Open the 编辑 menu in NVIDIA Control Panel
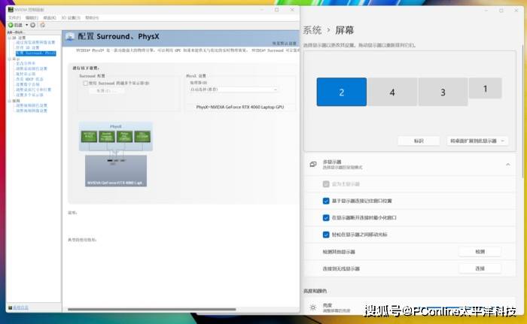Image resolution: width=527 pixels, height=324 pixels. (32, 17)
